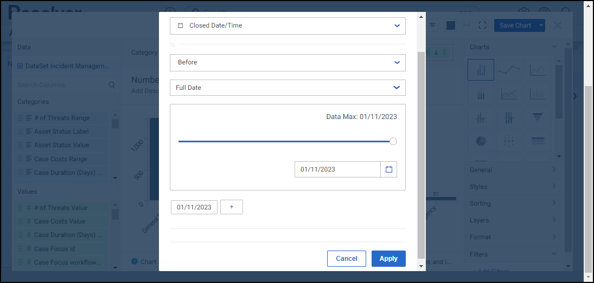Select the line chart type
594x283 pixels.
click(x=509, y=70)
